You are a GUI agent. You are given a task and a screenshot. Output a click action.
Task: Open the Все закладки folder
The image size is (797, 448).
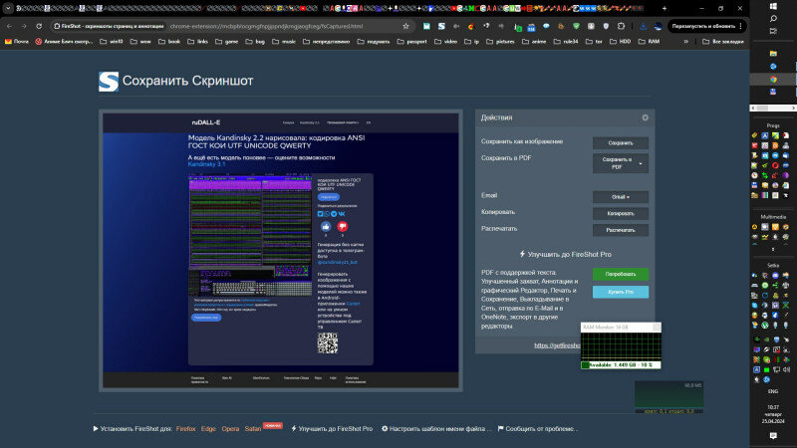[723, 42]
